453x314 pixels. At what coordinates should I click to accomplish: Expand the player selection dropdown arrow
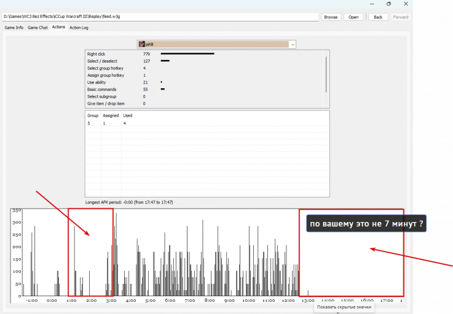(x=293, y=44)
